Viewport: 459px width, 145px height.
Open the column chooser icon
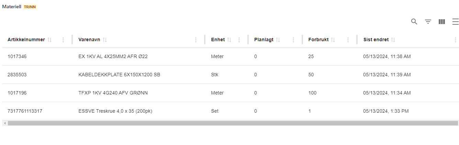[442, 22]
